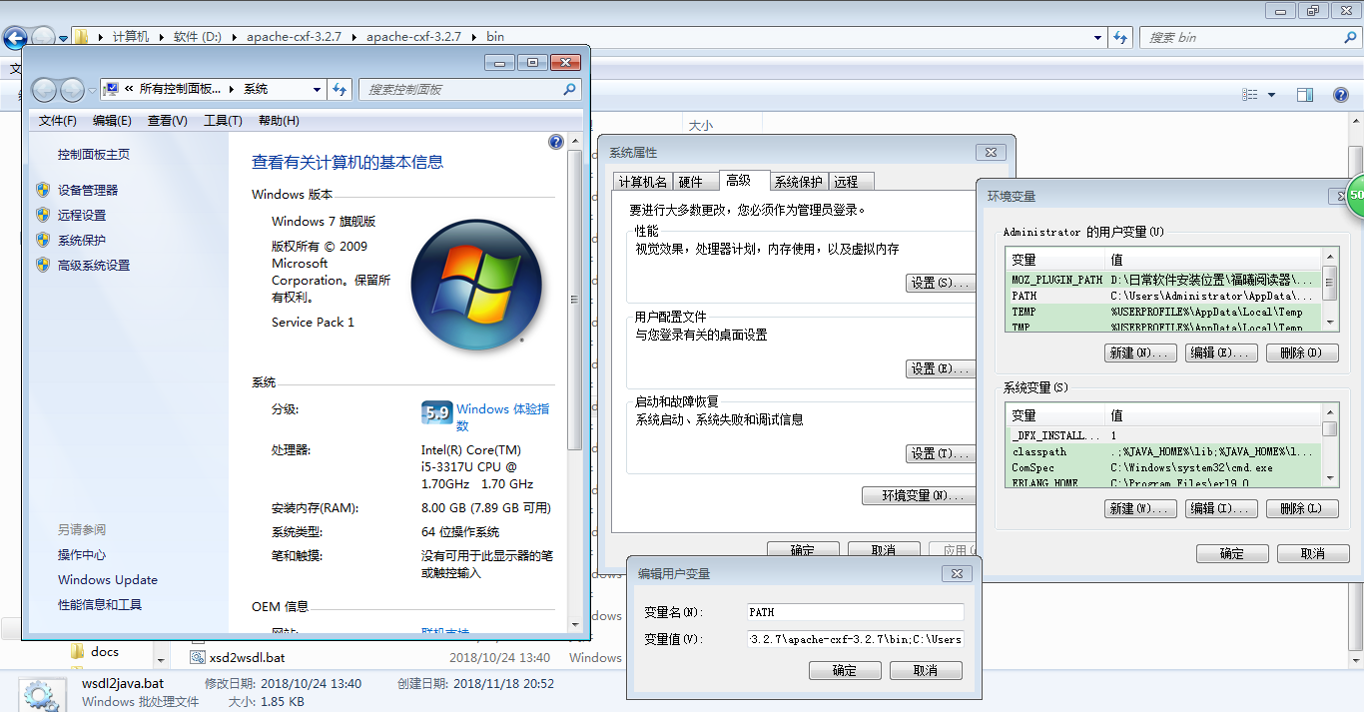The height and width of the screenshot is (712, 1364).
Task: Open the Explorer address bar history dropdown
Action: (x=1099, y=37)
